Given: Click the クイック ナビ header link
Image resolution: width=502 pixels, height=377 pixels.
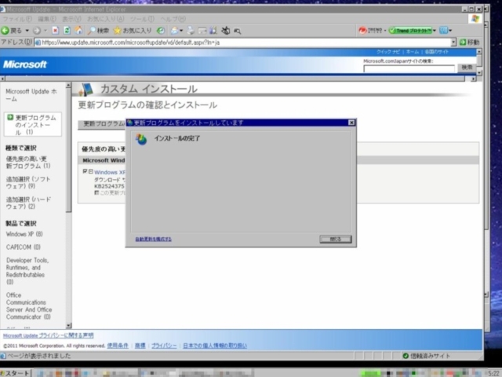Looking at the screenshot, I should pyautogui.click(x=388, y=52).
